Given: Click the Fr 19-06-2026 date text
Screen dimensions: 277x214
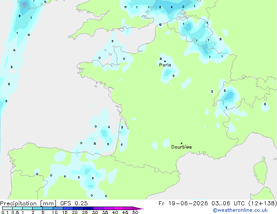Looking at the screenshot, I should [x=183, y=204].
